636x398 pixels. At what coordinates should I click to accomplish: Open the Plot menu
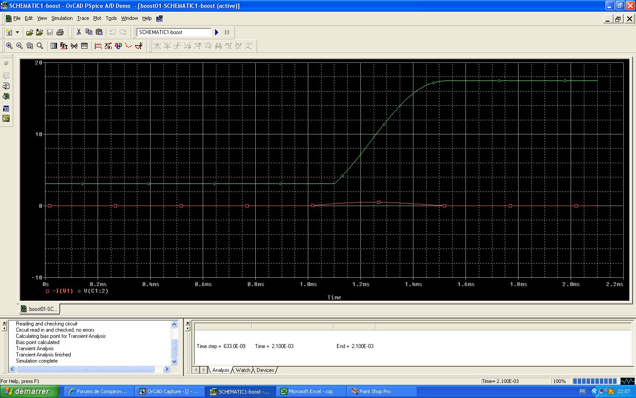97,18
